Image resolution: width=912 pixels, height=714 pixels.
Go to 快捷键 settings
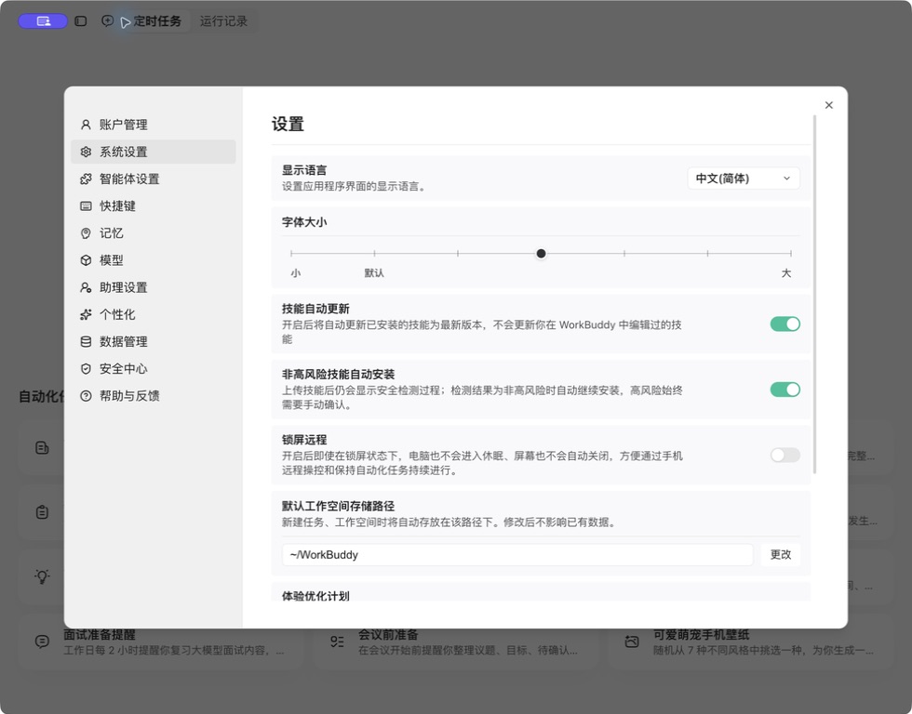click(x=153, y=205)
